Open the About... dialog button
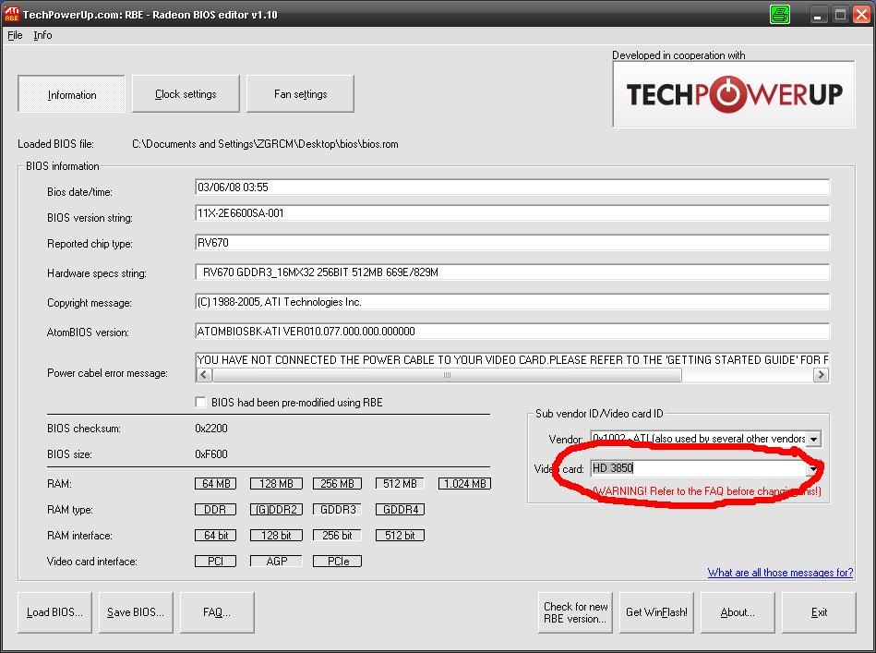Screen dimensions: 876x653 coord(738,612)
